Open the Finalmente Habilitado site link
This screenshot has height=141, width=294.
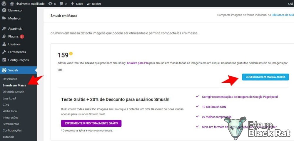coord(30,4)
